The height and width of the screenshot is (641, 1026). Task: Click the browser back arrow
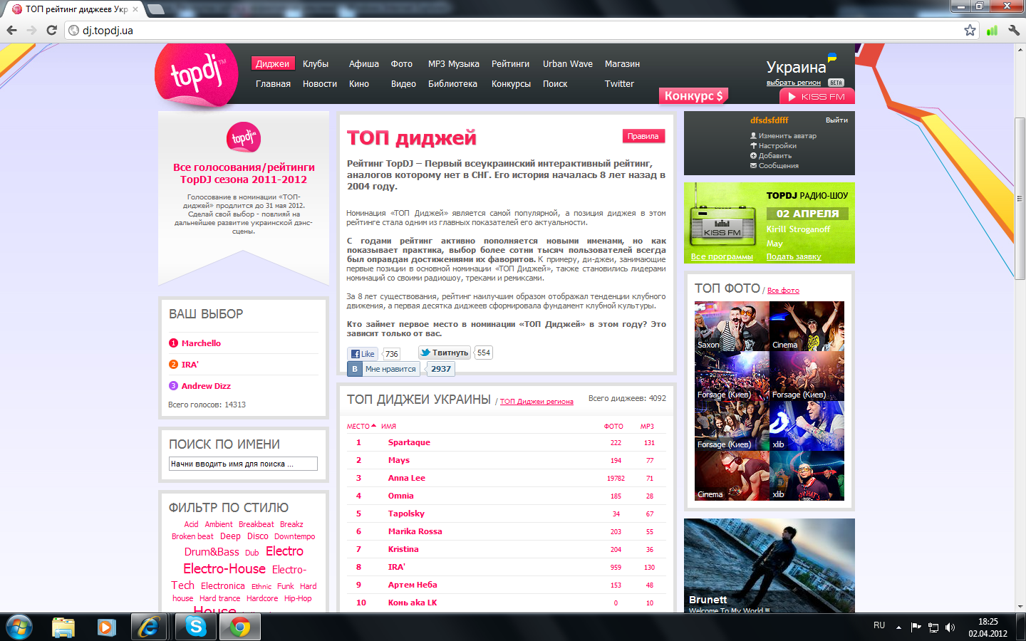pos(11,30)
